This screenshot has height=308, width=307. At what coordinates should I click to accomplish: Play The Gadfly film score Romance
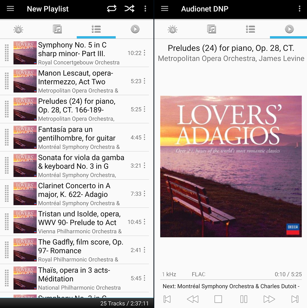tap(74, 250)
